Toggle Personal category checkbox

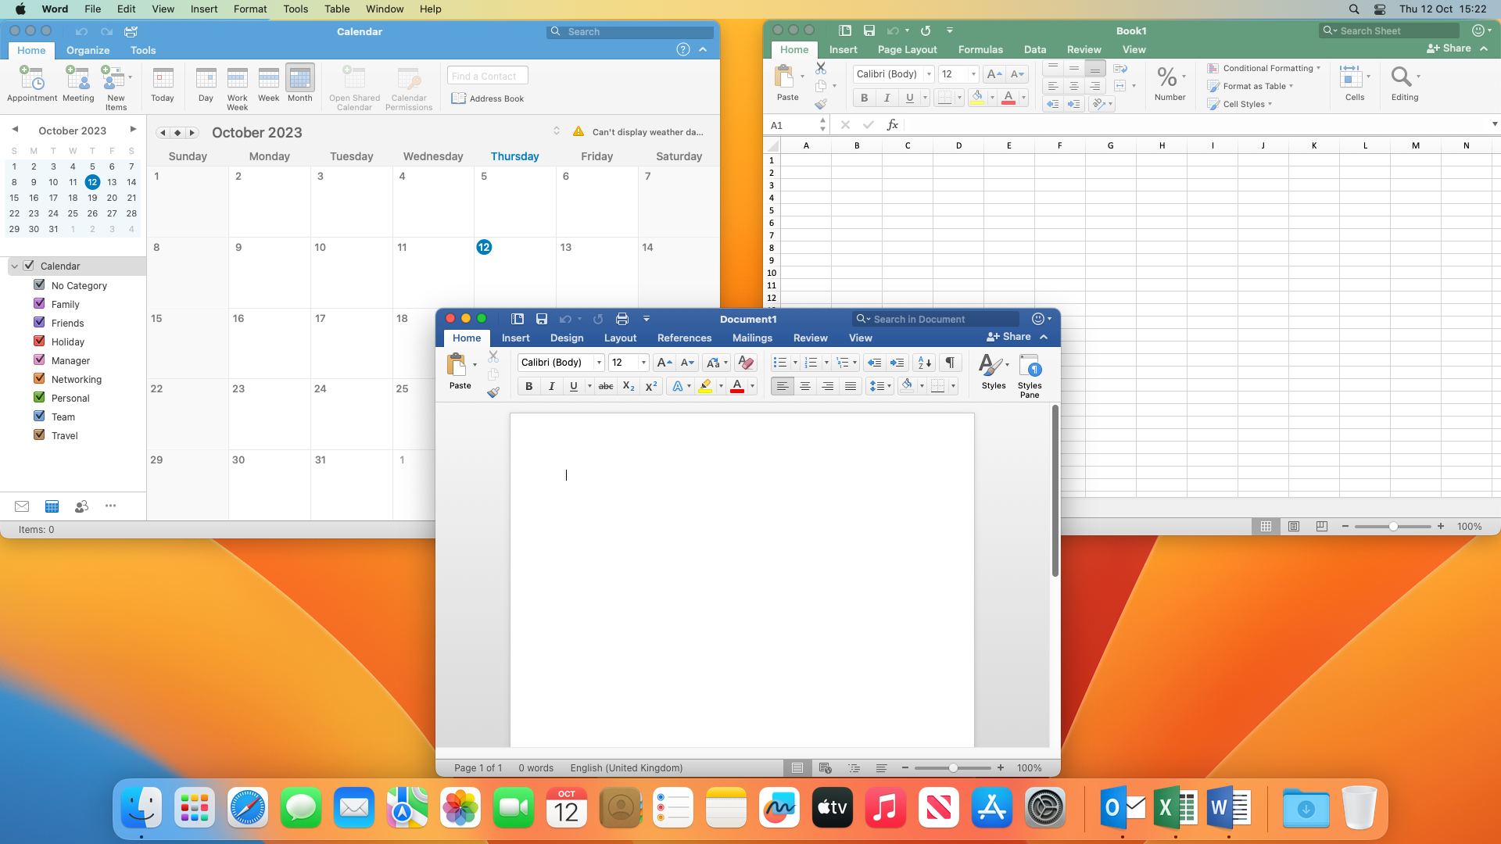(x=39, y=398)
